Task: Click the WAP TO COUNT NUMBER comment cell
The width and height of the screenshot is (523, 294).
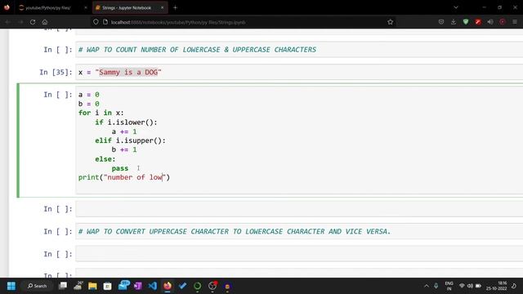Action: pos(299,50)
